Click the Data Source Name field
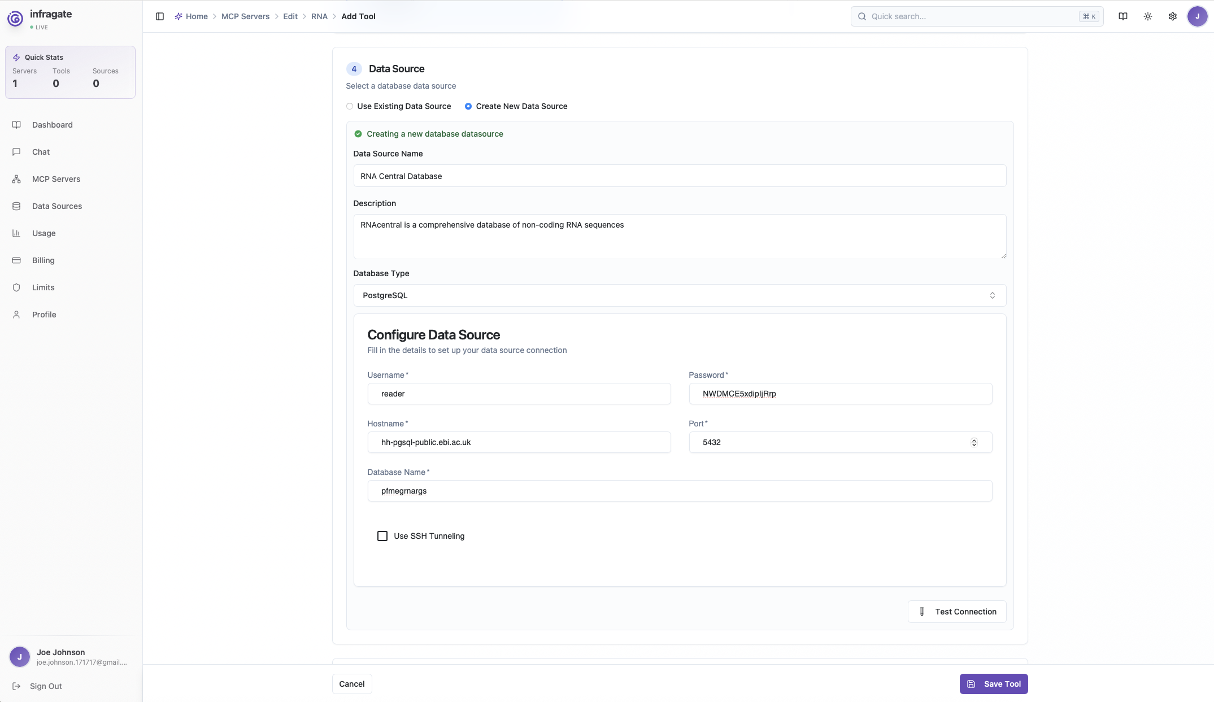 pyautogui.click(x=680, y=176)
